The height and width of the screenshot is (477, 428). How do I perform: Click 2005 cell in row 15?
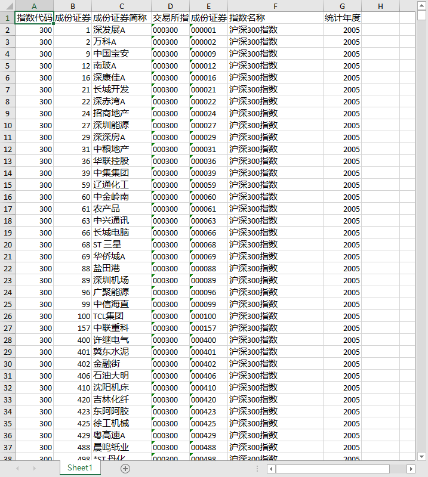[x=342, y=185]
